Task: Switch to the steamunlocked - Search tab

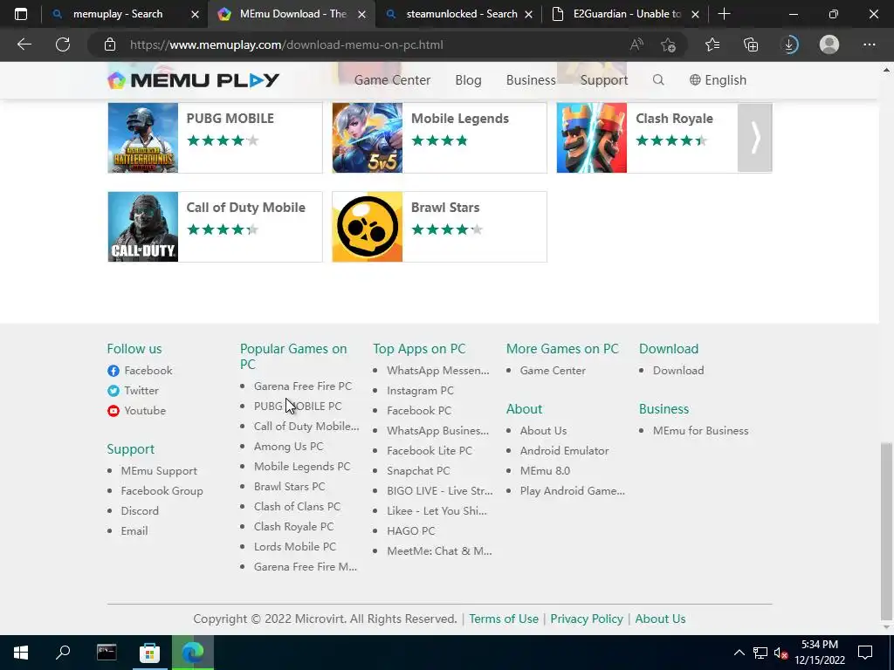Action: pos(461,14)
